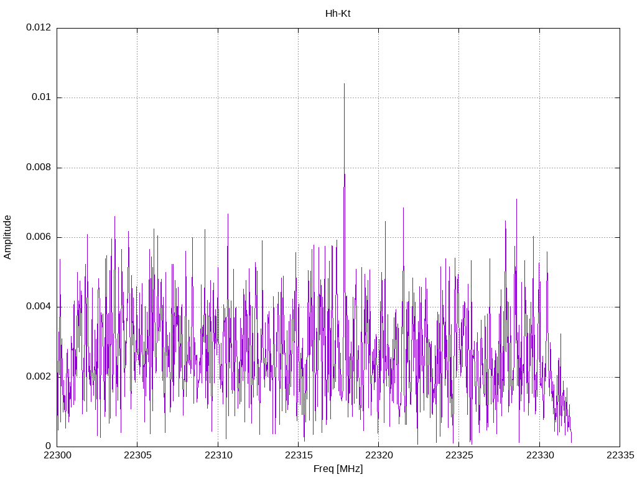The image size is (637, 477).
Task: Click the y-axis tick label 0.008
Action: (x=39, y=167)
